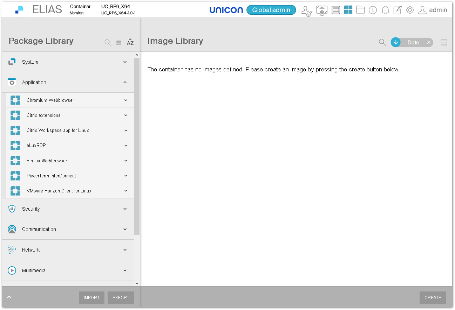Image resolution: width=455 pixels, height=310 pixels.
Task: Open the settings gear icon
Action: click(x=410, y=10)
